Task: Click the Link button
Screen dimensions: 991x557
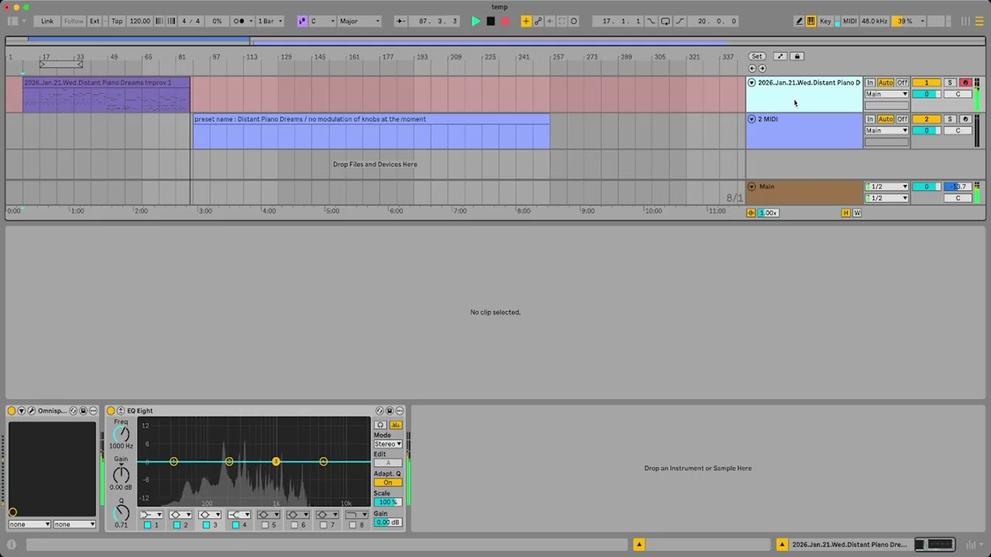Action: point(47,21)
